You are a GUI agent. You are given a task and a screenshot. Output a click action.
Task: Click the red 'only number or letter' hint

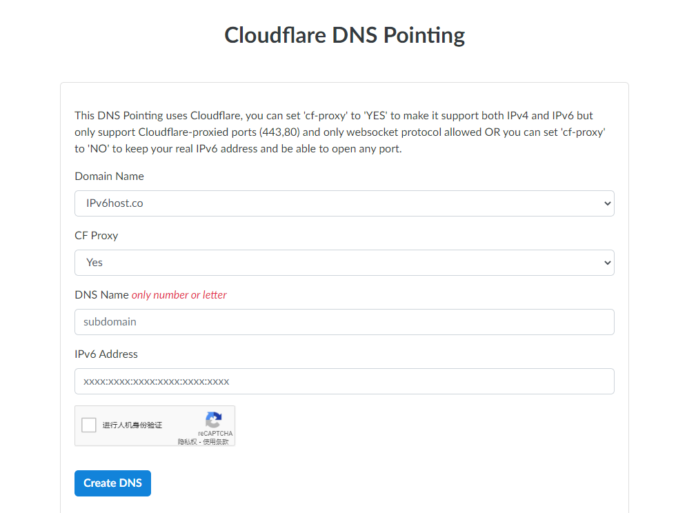pyautogui.click(x=179, y=295)
